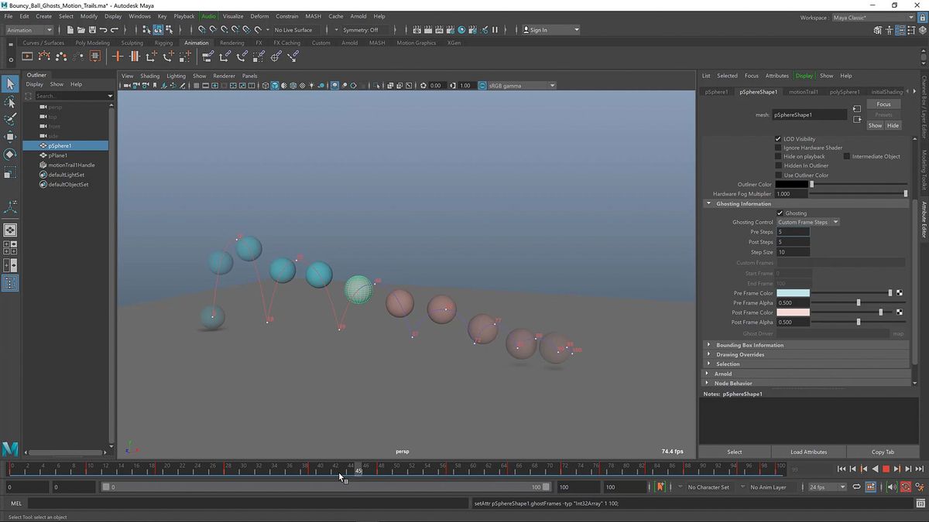Open the Ghosting Control dropdown

pyautogui.click(x=807, y=222)
